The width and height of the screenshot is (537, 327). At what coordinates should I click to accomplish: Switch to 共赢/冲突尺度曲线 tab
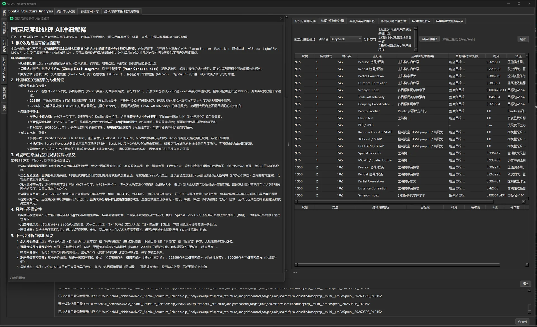point(362,21)
